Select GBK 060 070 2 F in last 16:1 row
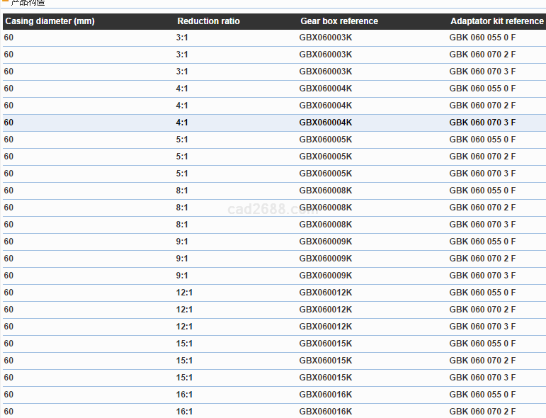Image resolution: width=546 pixels, height=418 pixels. coord(482,412)
